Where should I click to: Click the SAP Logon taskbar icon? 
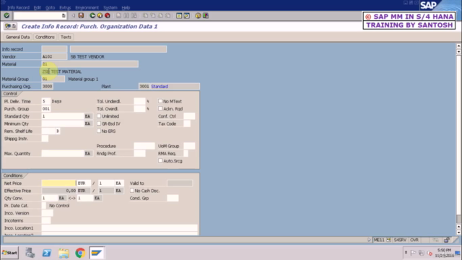(x=97, y=253)
